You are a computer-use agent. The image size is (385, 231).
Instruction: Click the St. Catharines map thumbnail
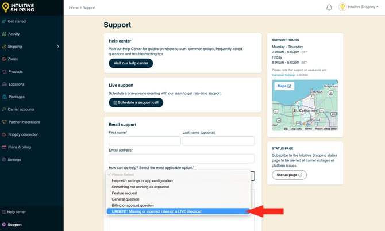tap(305, 105)
